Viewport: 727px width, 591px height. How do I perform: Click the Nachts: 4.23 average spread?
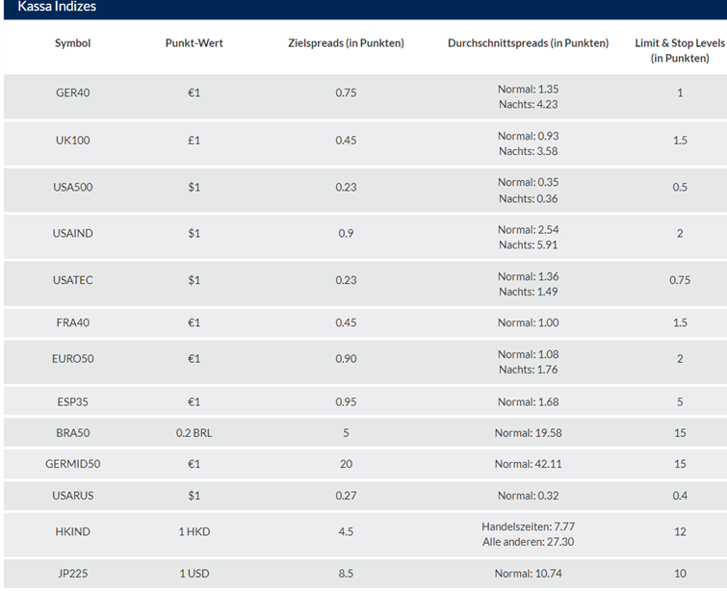click(528, 104)
